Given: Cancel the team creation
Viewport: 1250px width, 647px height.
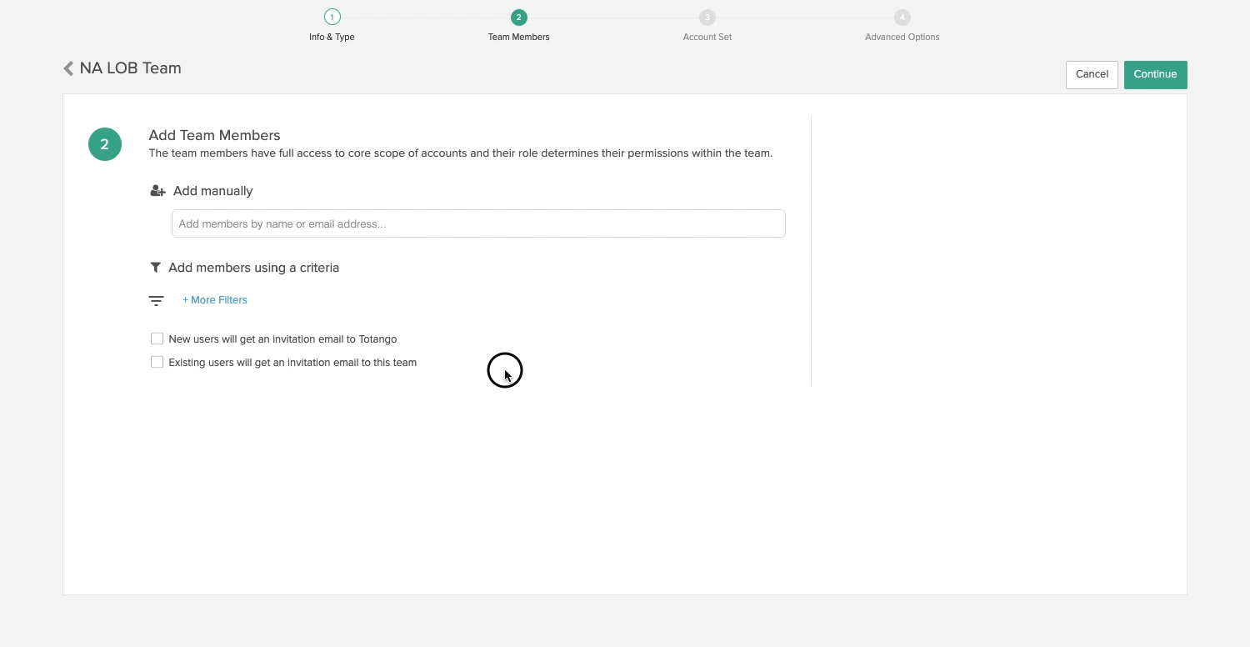Looking at the screenshot, I should click(1092, 74).
